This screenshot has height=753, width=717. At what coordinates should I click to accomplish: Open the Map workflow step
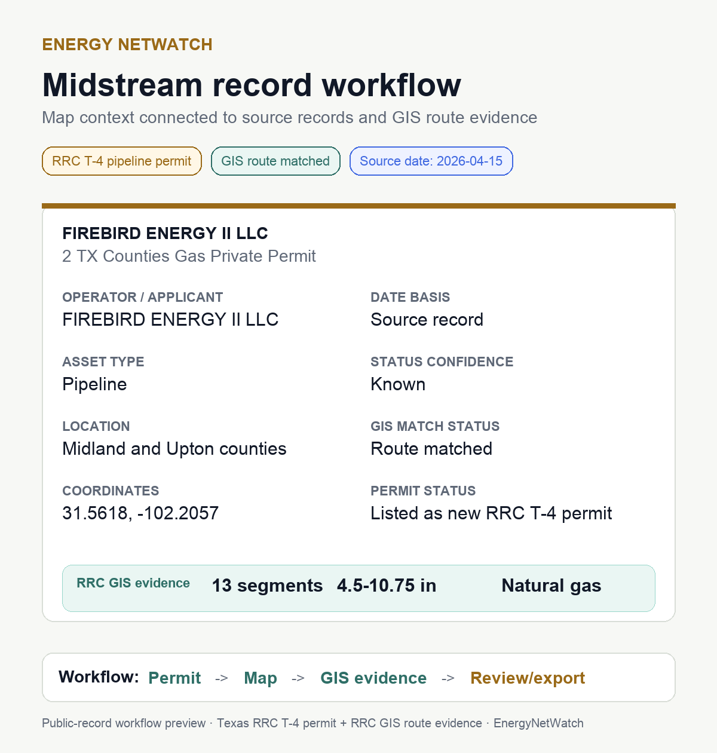(x=261, y=678)
